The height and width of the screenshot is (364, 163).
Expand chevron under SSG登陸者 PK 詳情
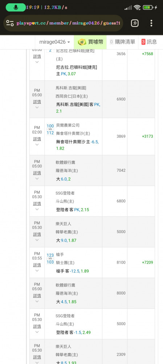tap(37, 209)
